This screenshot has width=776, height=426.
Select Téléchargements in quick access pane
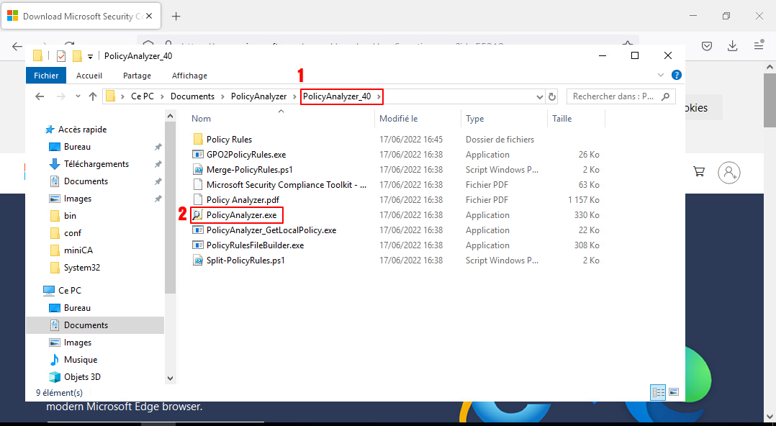[x=96, y=164]
